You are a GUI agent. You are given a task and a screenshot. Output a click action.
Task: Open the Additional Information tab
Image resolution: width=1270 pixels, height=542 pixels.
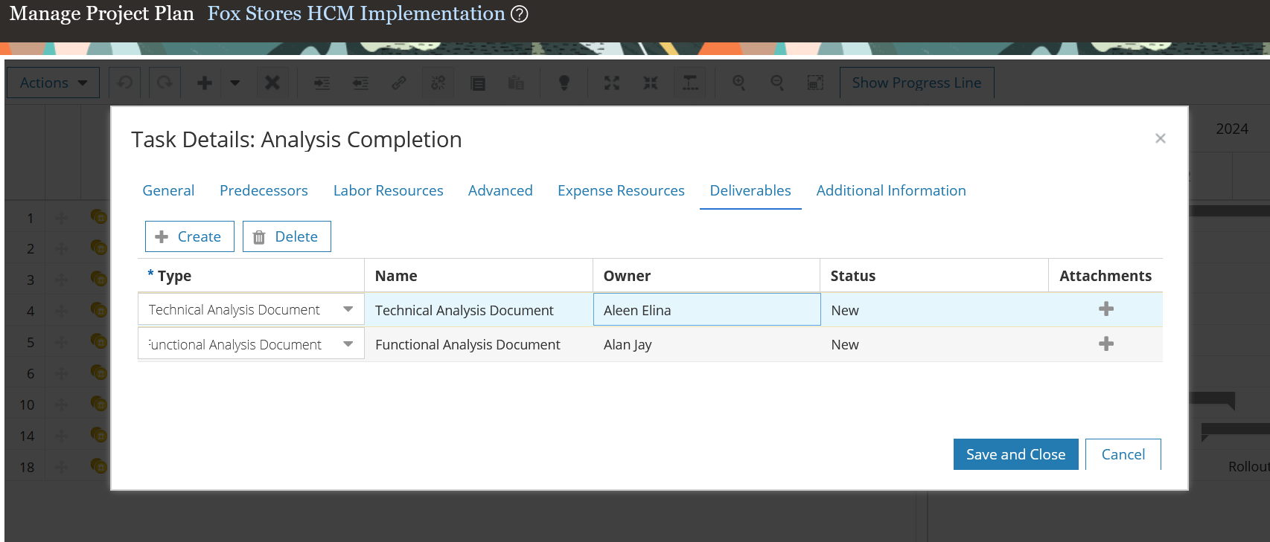click(x=890, y=190)
